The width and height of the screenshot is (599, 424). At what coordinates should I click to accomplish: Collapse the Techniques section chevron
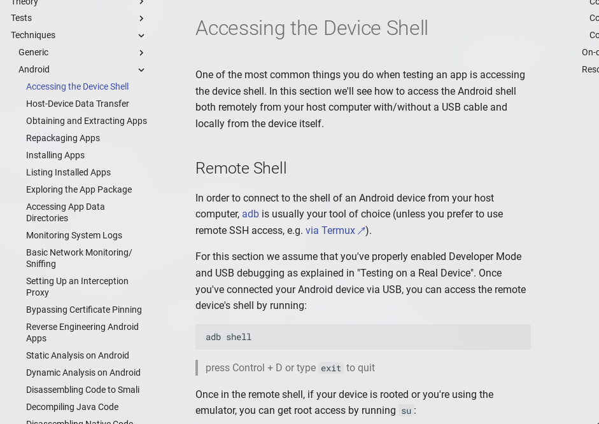tap(141, 36)
